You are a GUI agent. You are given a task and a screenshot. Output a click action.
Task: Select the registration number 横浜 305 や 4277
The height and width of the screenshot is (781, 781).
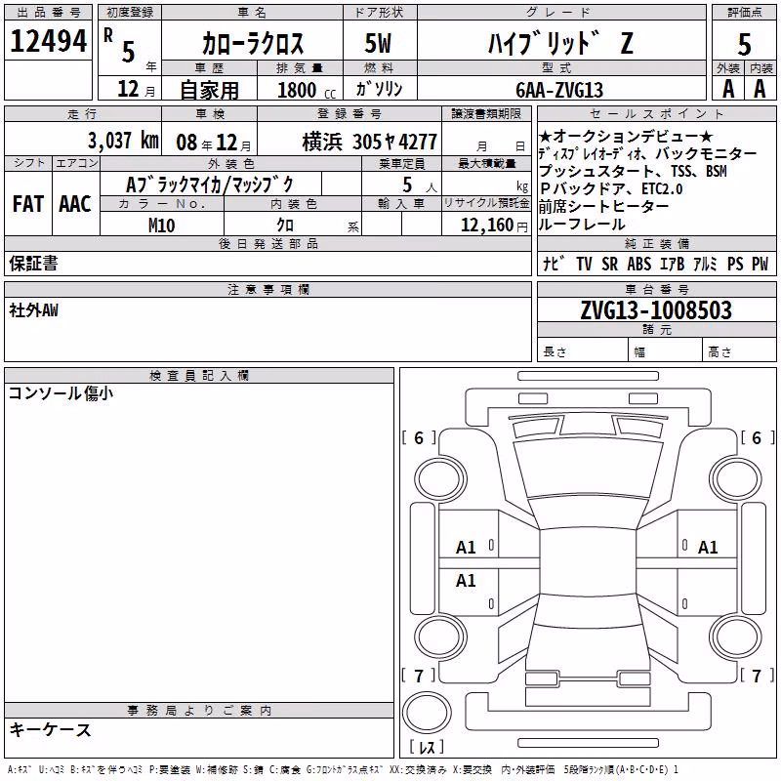370,143
